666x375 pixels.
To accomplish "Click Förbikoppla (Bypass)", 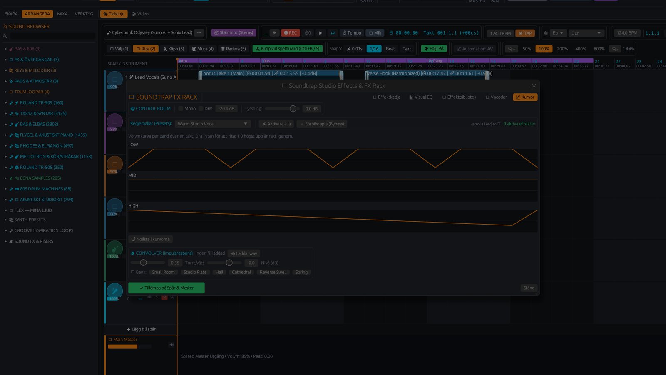I will (x=322, y=124).
